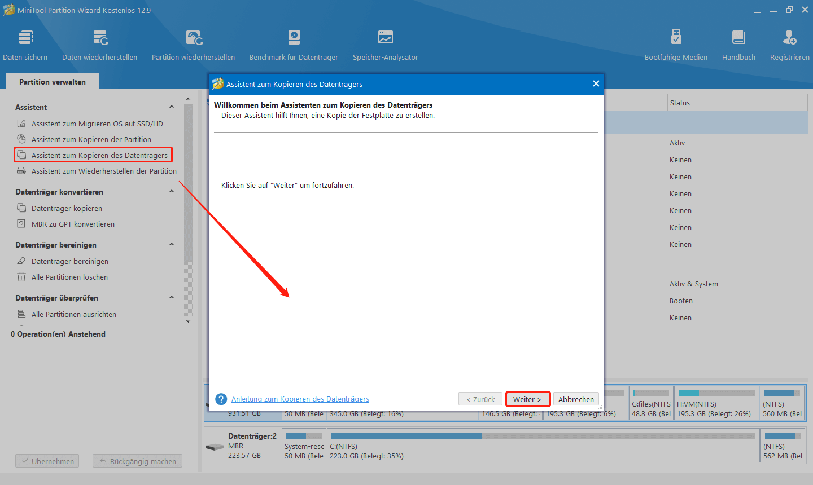Click Alle Partitionen löschen trash icon
This screenshot has width=813, height=485.
pyautogui.click(x=21, y=277)
